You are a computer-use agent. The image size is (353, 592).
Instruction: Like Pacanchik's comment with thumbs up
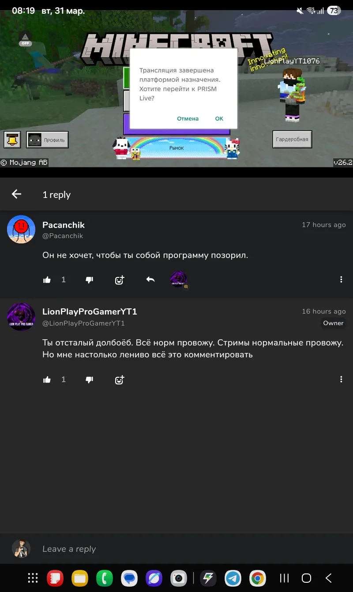coord(47,280)
